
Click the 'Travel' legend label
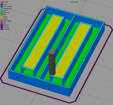click(x=5, y=4)
